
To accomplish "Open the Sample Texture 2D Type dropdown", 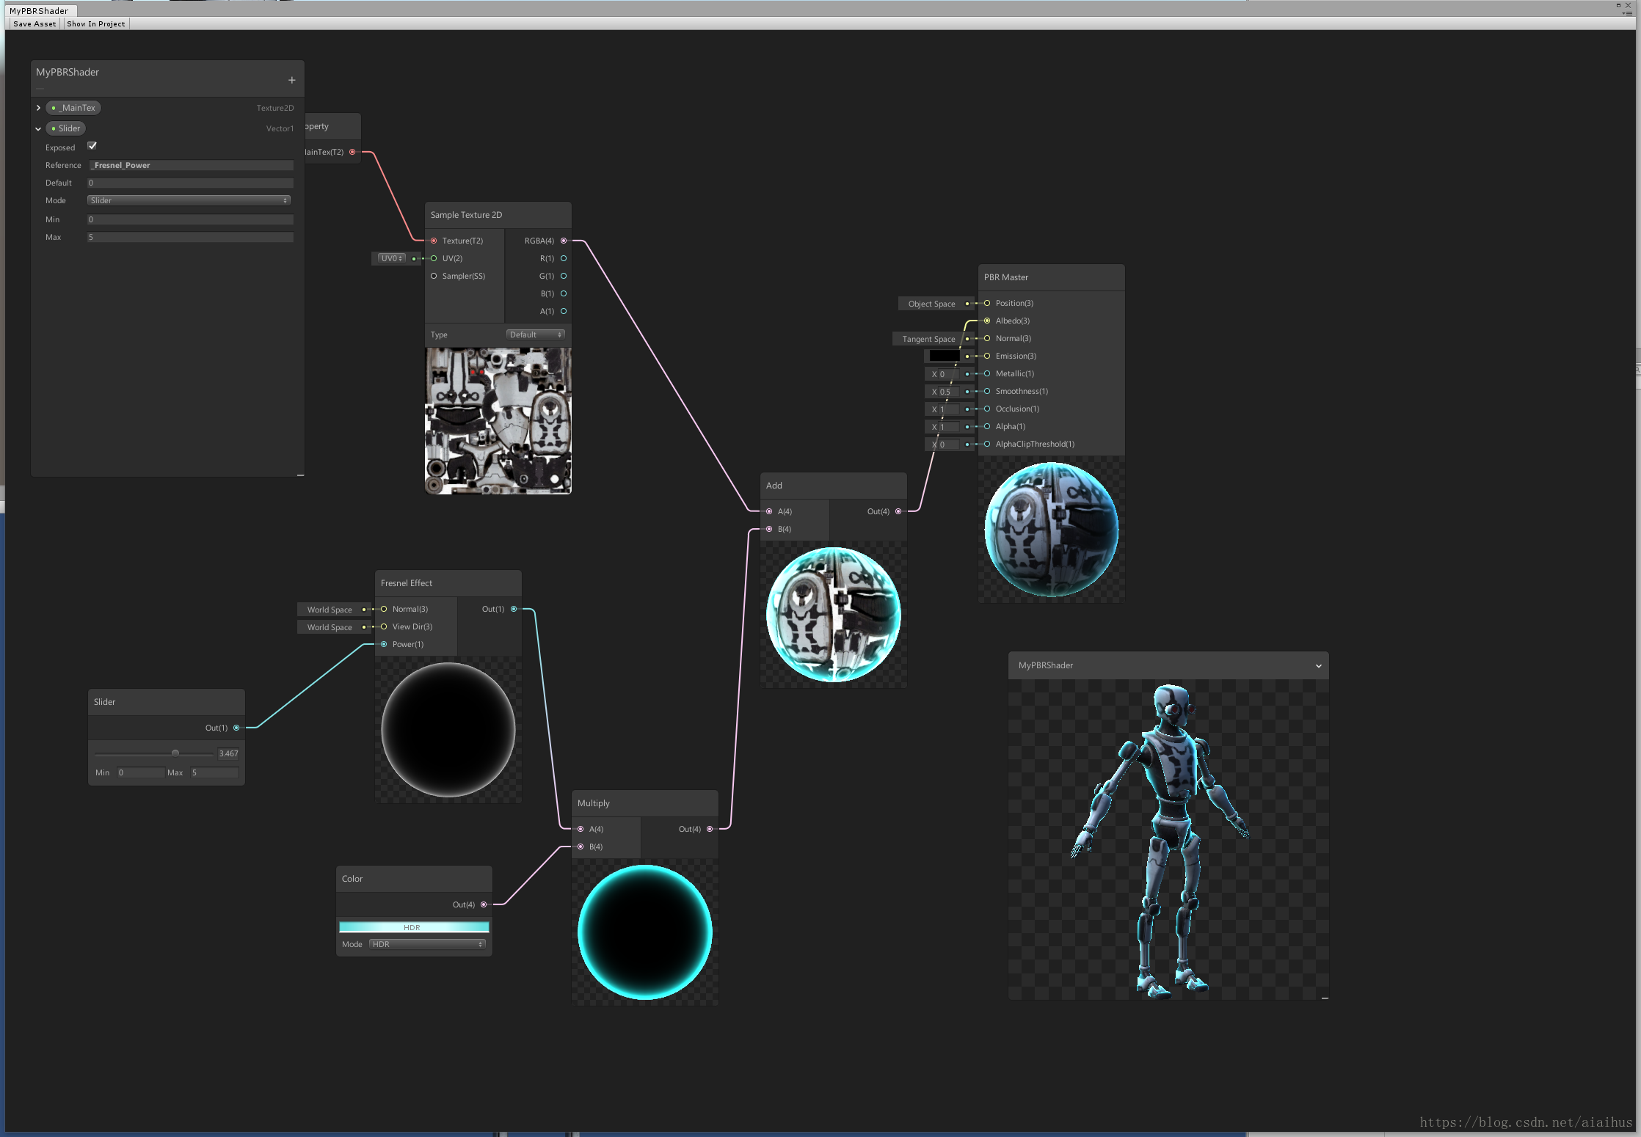I will (x=536, y=334).
